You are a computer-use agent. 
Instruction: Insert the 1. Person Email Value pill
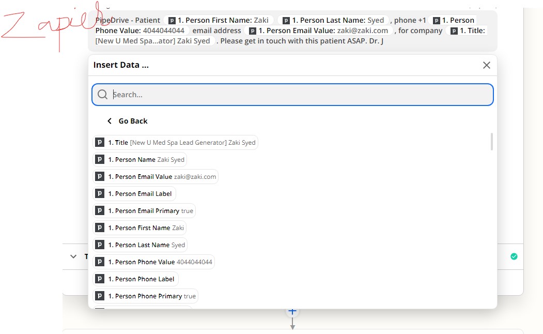coord(156,177)
